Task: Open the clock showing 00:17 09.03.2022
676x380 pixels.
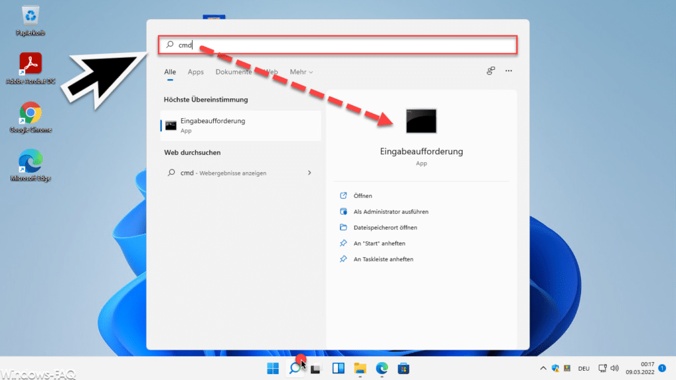Action: (x=640, y=368)
